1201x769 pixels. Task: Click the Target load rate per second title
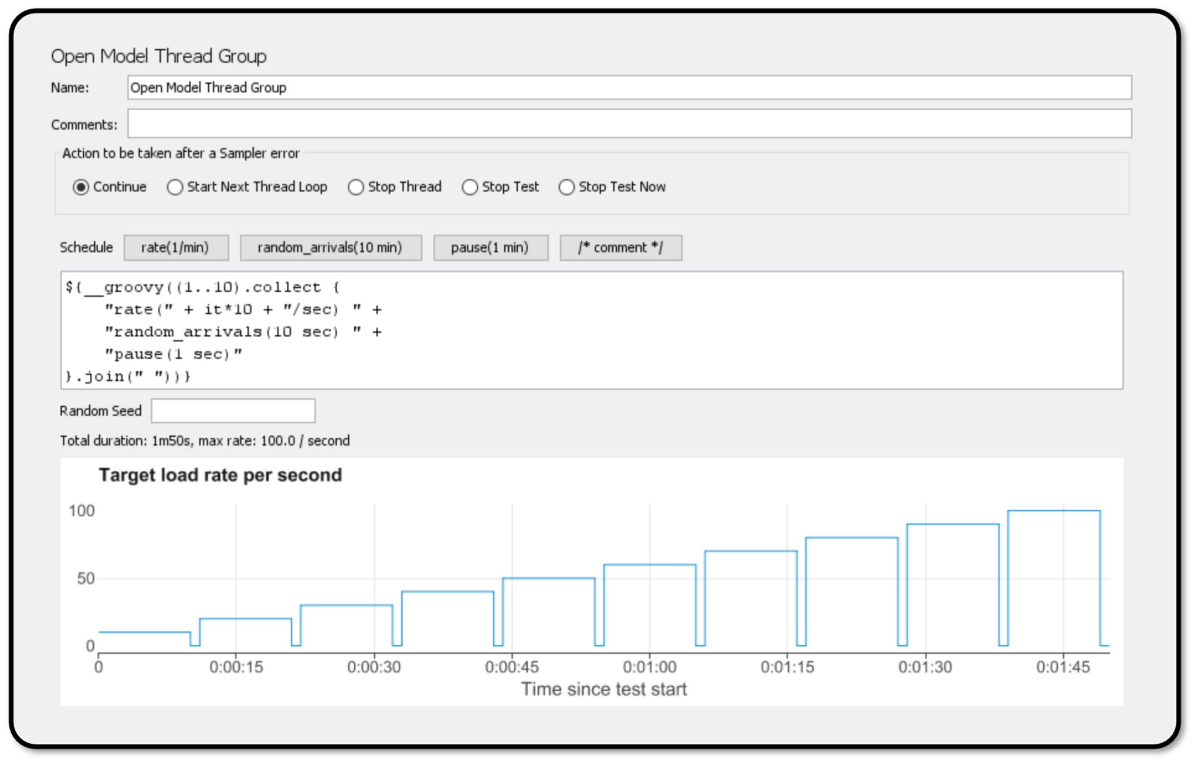pyautogui.click(x=220, y=475)
